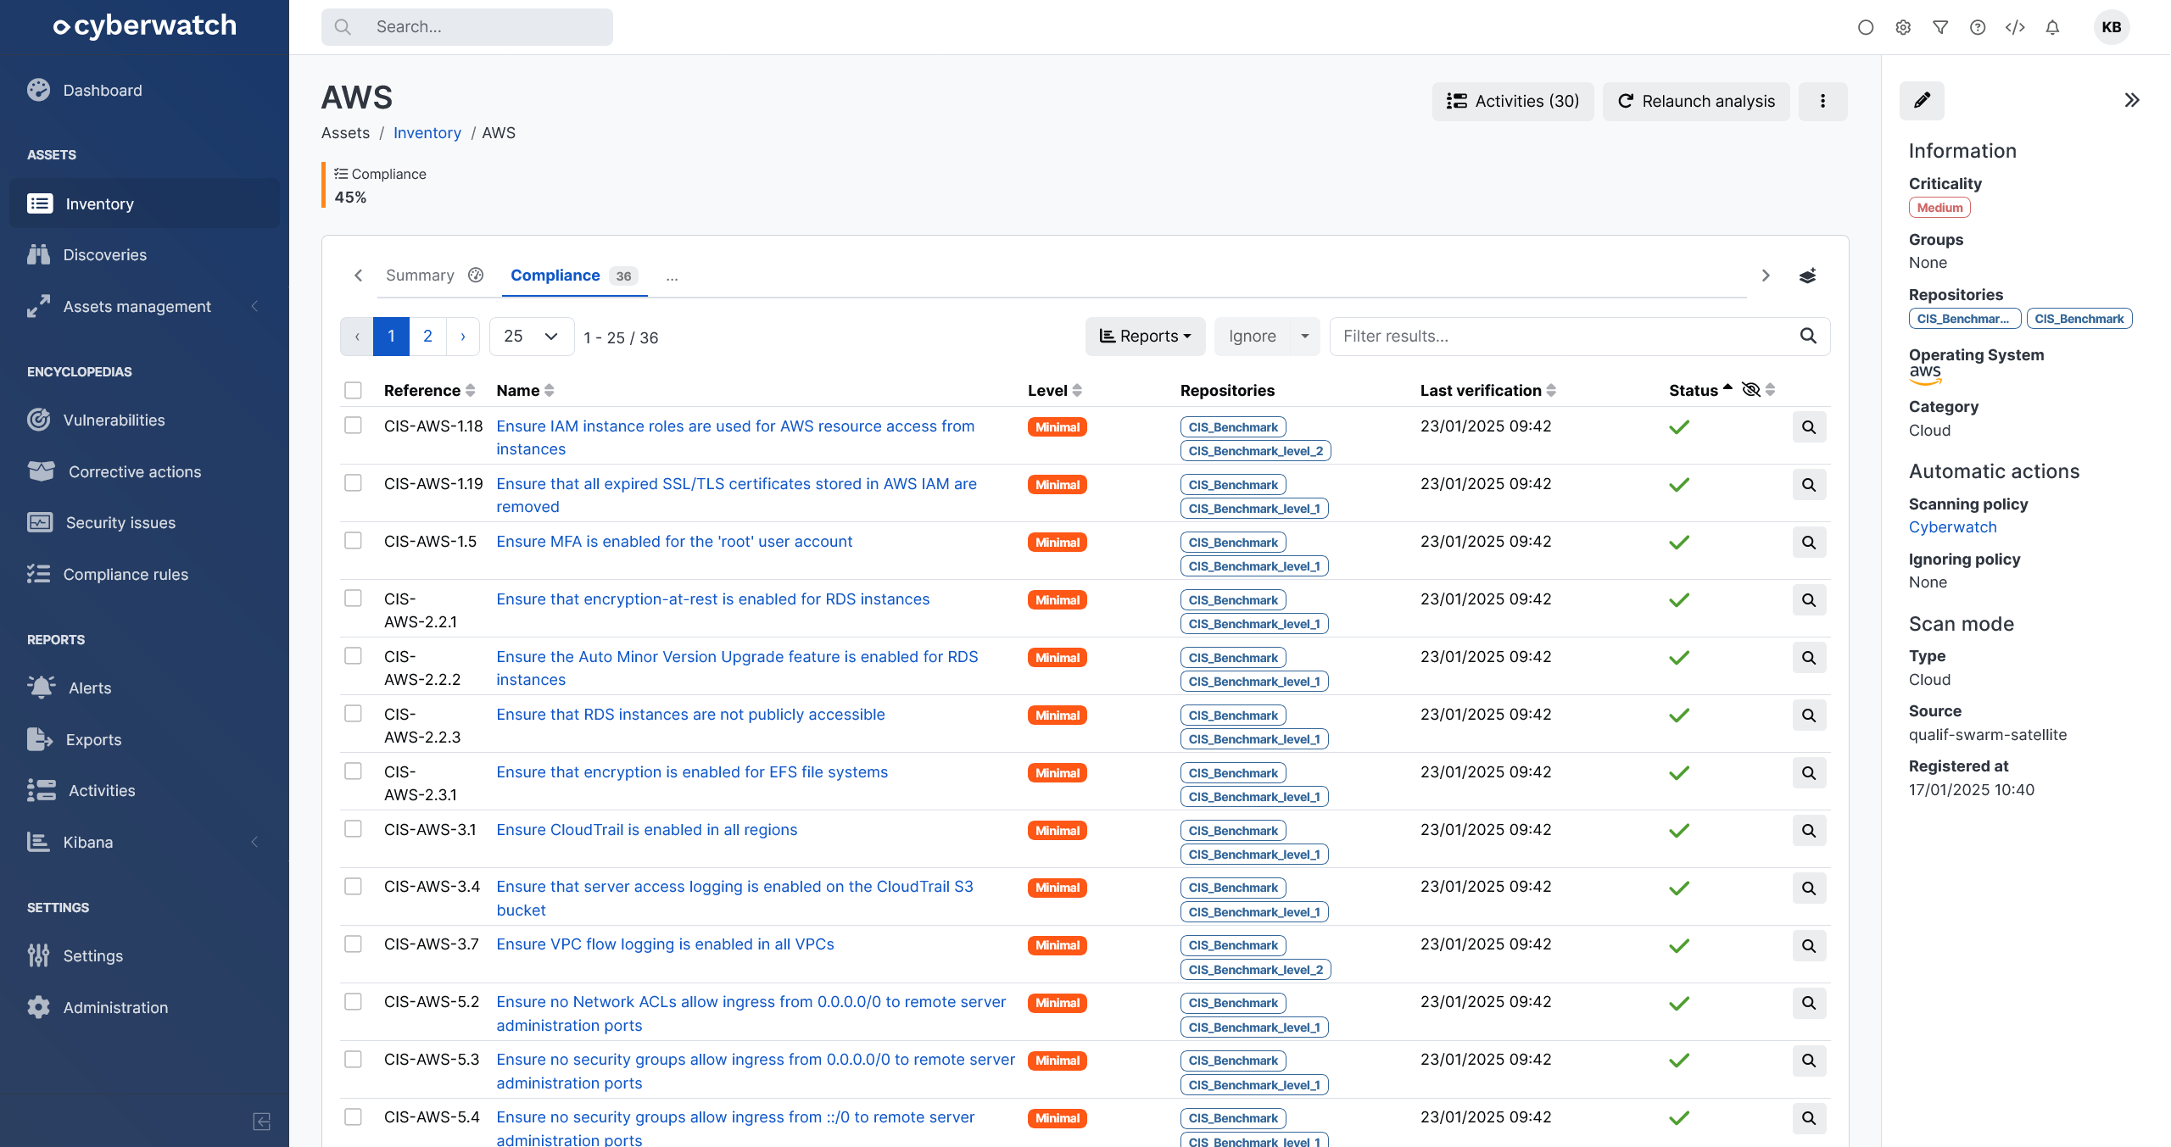Check the CIS-AWS-2.2.1 row checkbox
Viewport: 2171px width, 1147px height.
(353, 599)
